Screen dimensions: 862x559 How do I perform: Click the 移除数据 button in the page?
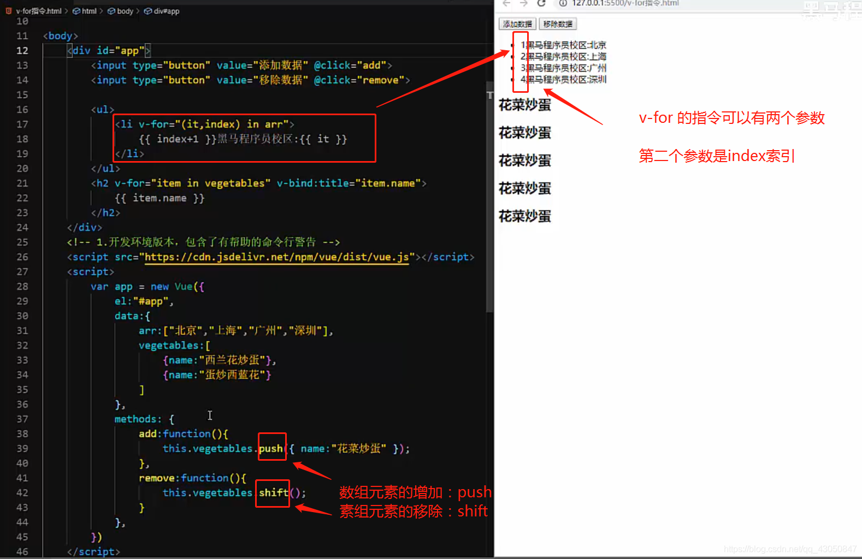[558, 24]
